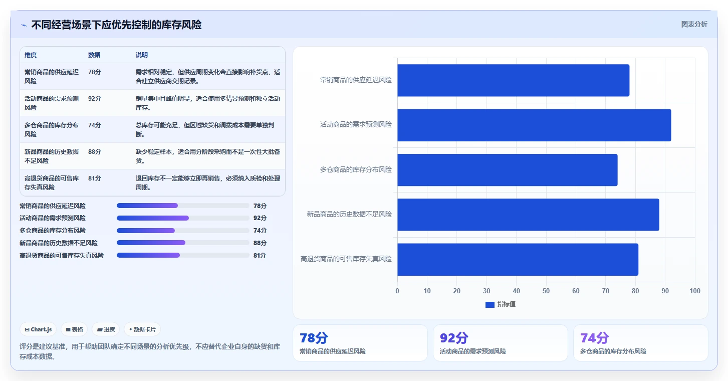Click y-axis label 新品商品的历史数据不足风险
Image resolution: width=728 pixels, height=381 pixels.
[x=349, y=215]
